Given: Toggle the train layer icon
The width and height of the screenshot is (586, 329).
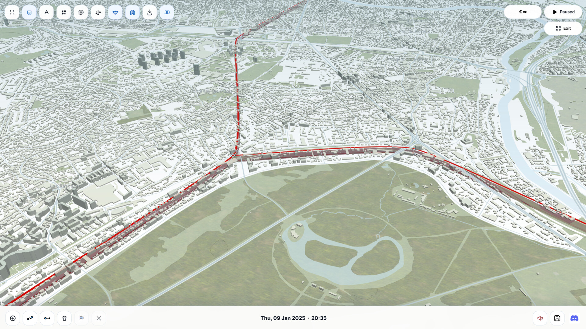Looking at the screenshot, I should tap(29, 12).
